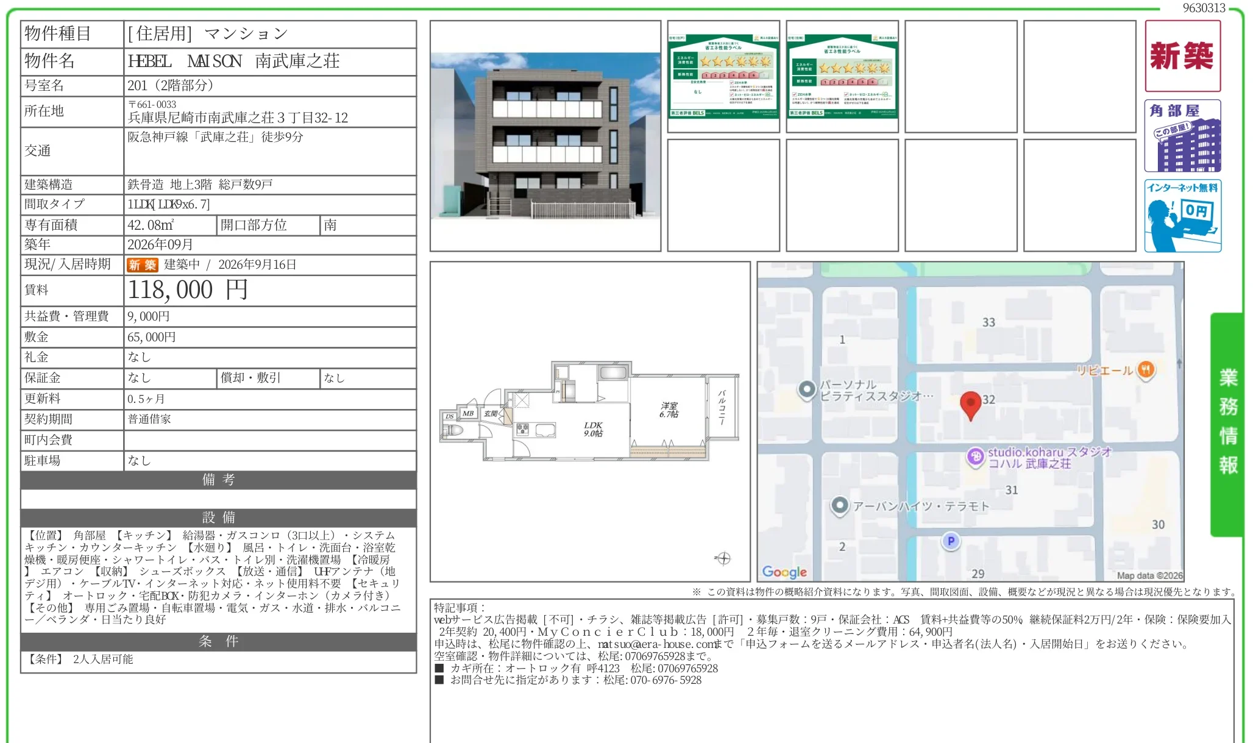Click the Google logo on the map

click(784, 572)
